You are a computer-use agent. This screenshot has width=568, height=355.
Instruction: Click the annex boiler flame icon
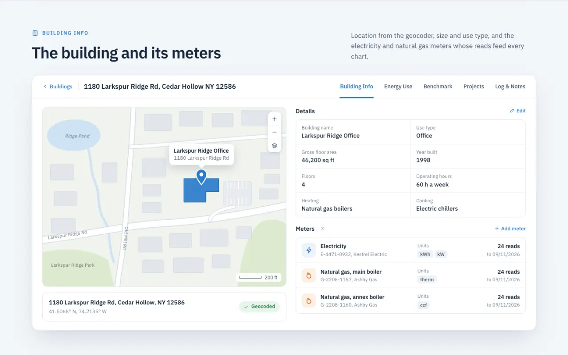[309, 301]
